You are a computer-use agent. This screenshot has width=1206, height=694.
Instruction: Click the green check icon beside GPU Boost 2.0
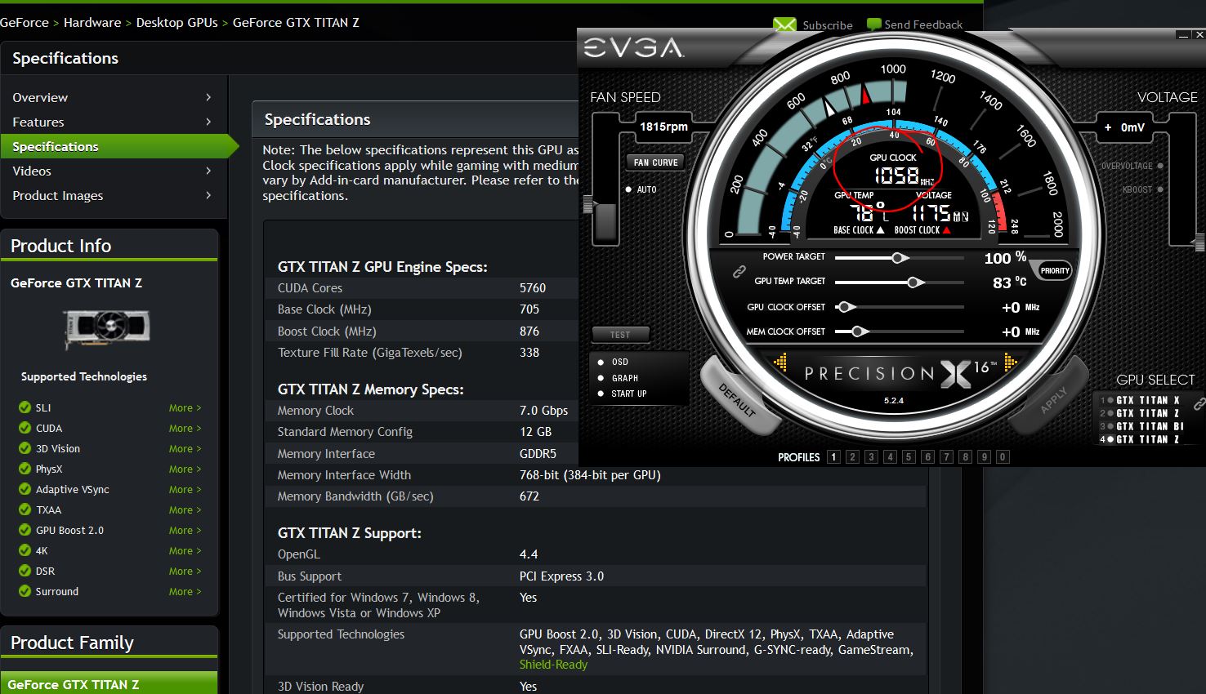tap(25, 530)
